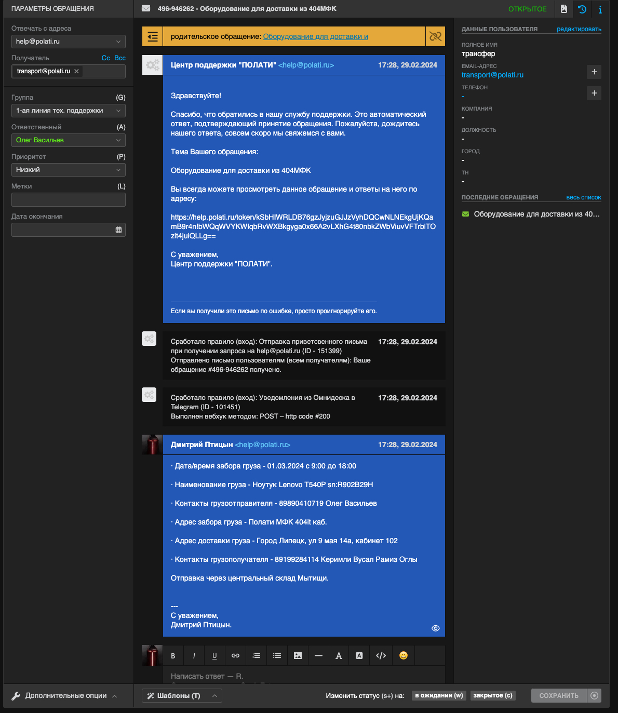
Task: Unlink the parent ticket via broken-link icon
Action: click(435, 36)
